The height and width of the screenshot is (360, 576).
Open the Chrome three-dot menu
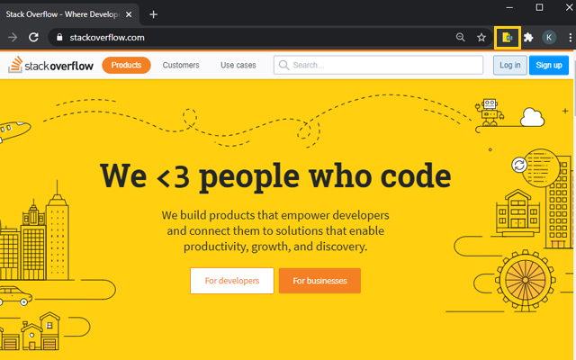[569, 37]
